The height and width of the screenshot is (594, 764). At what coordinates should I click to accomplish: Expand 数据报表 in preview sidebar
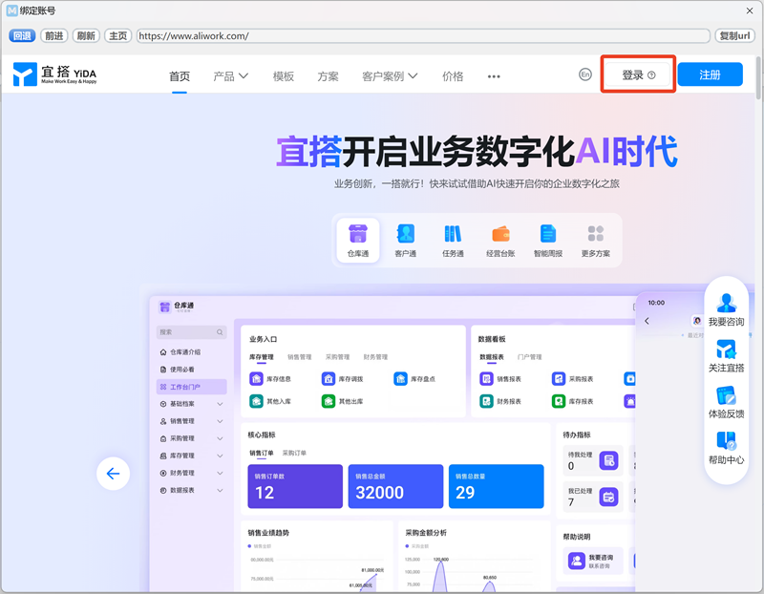click(x=220, y=490)
